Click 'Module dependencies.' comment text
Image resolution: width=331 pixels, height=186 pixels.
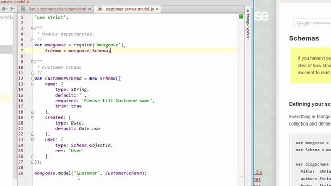[68, 34]
